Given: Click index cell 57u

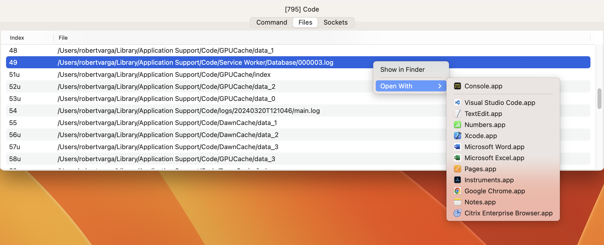Looking at the screenshot, I should 15,147.
